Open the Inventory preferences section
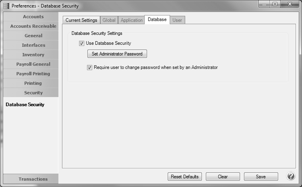The image size is (302, 187). coord(33,55)
